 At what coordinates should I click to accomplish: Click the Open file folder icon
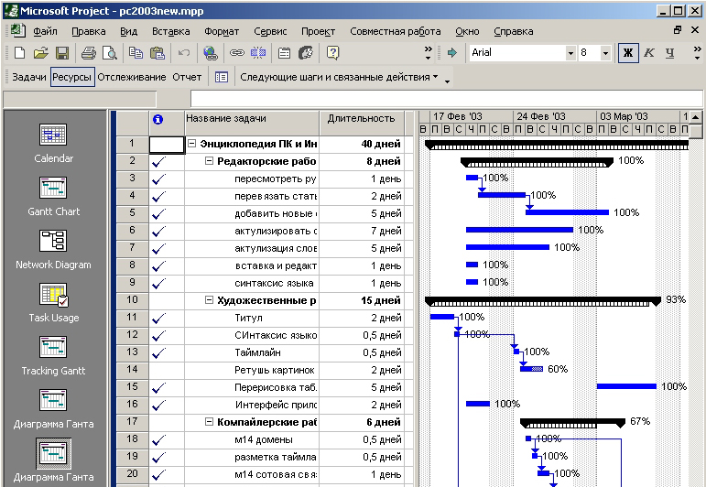tap(42, 53)
